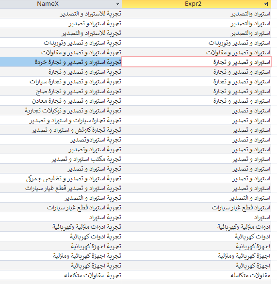Select NameX cell with تخليص جمركي
This screenshot has width=277, height=284.
61,178
